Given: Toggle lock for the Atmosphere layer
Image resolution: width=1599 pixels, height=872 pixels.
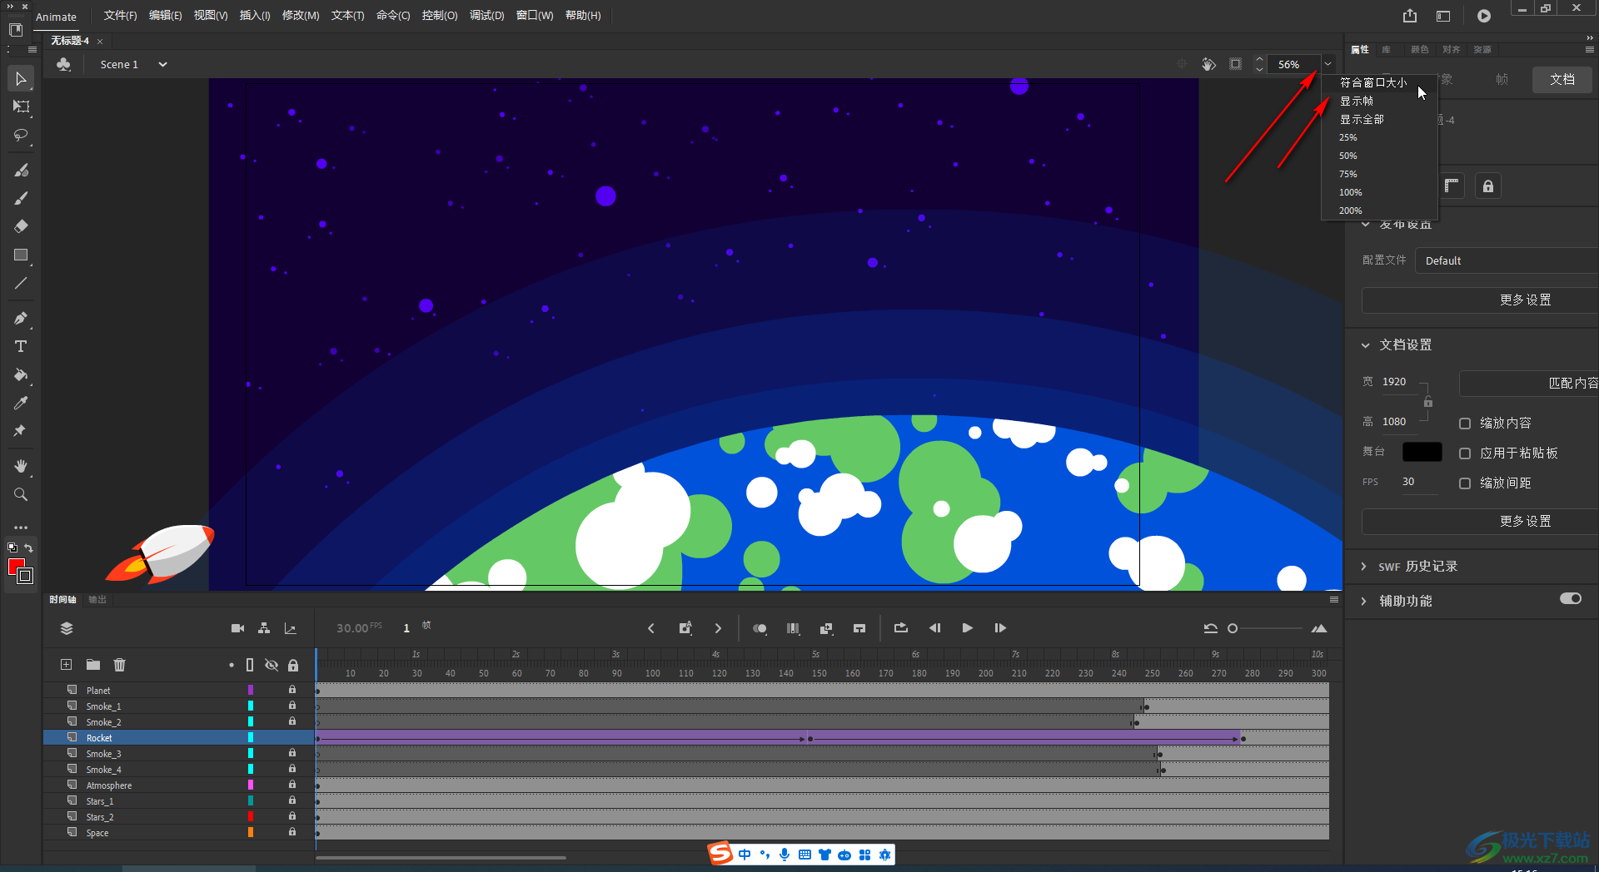Looking at the screenshot, I should 292,785.
